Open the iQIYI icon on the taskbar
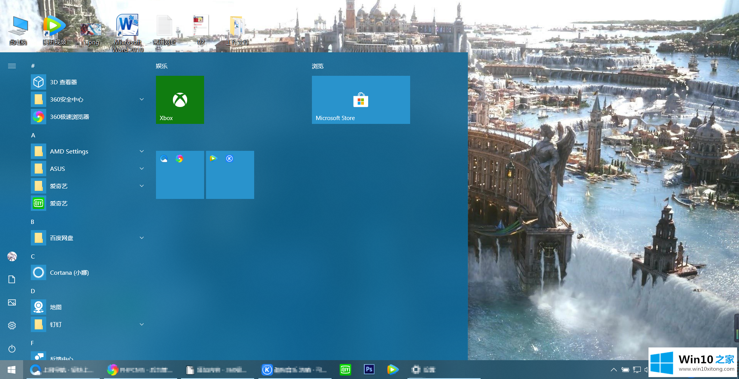This screenshot has width=739, height=379. (x=345, y=370)
